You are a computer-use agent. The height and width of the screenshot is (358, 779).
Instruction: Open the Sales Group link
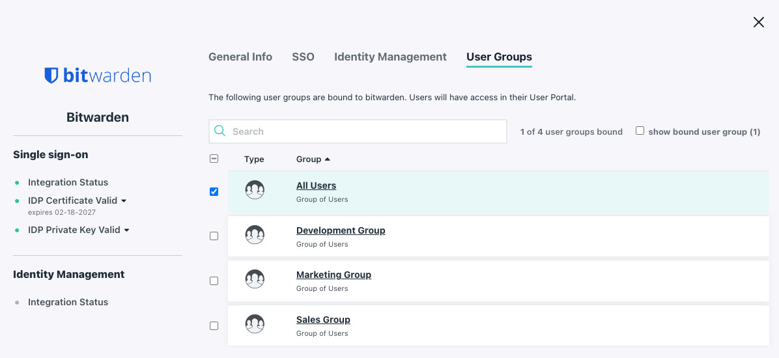pyautogui.click(x=323, y=320)
